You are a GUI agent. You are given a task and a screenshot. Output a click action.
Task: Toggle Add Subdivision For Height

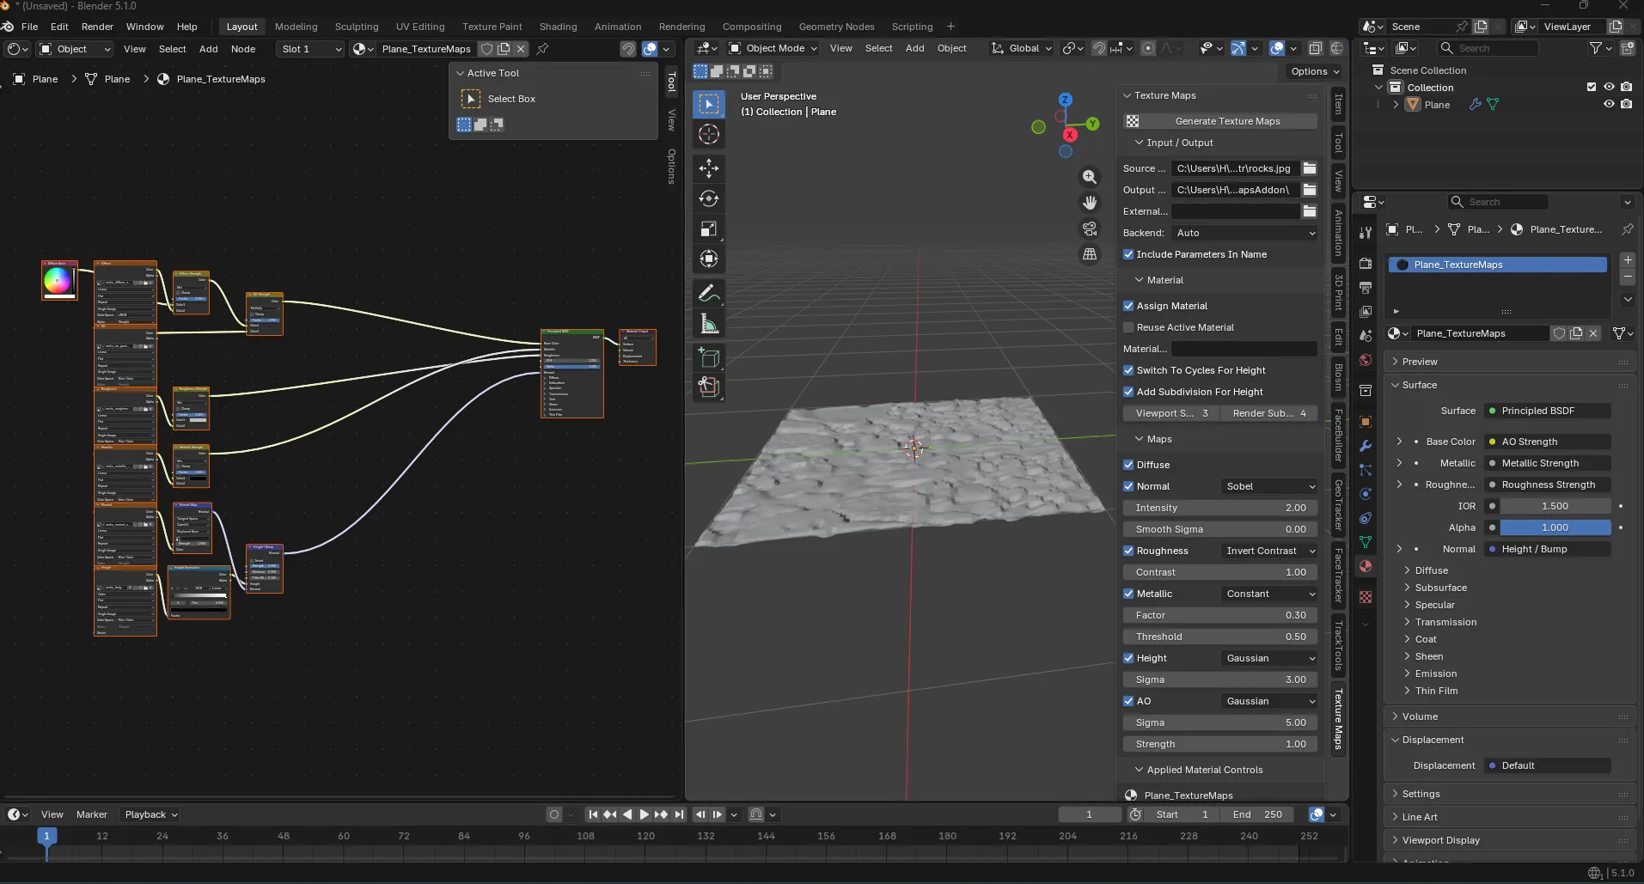1128,392
